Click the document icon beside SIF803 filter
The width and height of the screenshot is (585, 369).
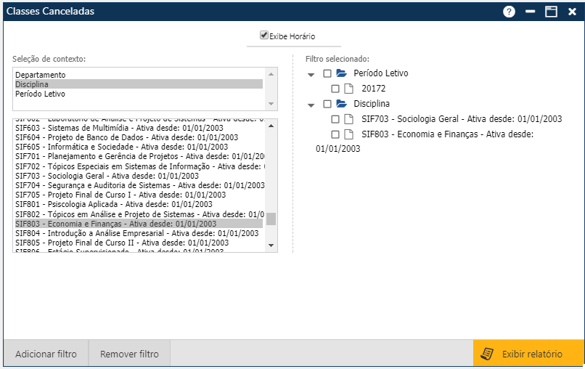click(348, 134)
